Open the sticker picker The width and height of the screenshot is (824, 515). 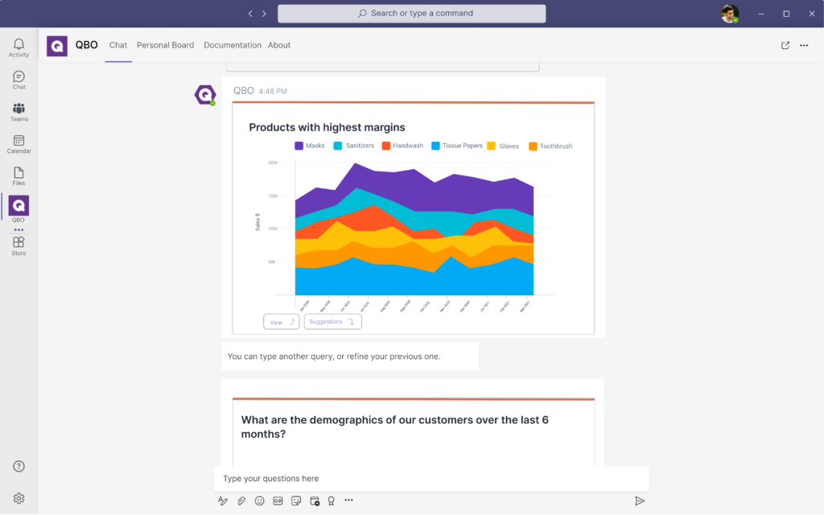[296, 501]
